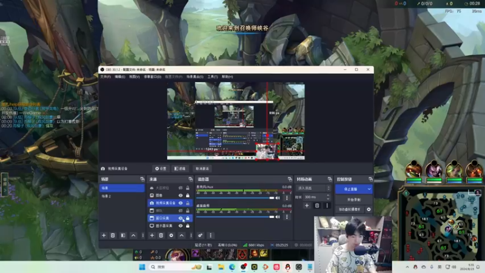Pop out the Scenes dock icon
This screenshot has width=485, height=273.
[x=142, y=179]
